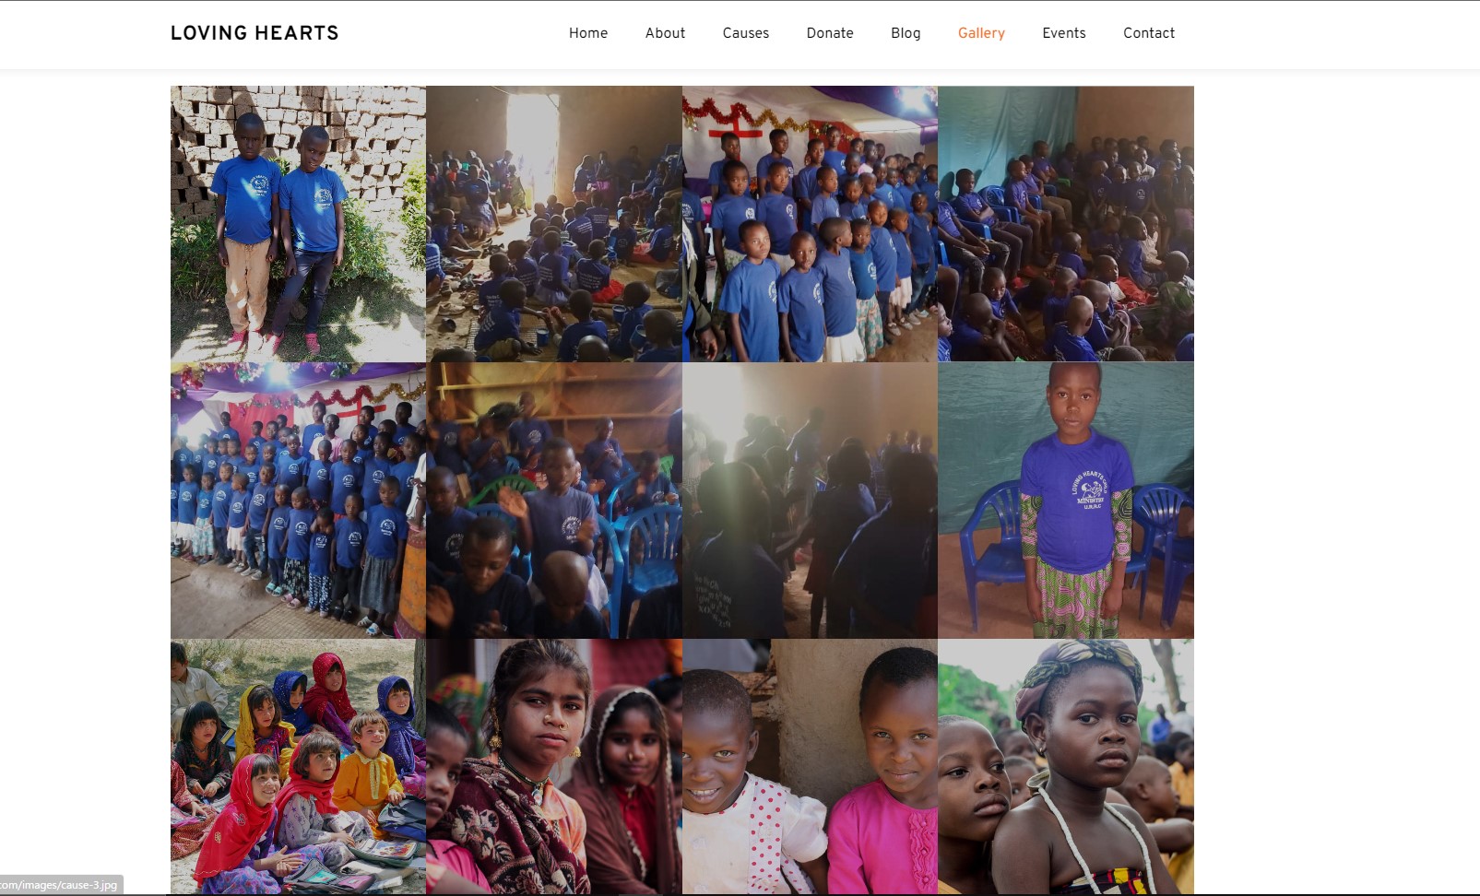Open dim photo of child waving near green chair

click(x=554, y=501)
